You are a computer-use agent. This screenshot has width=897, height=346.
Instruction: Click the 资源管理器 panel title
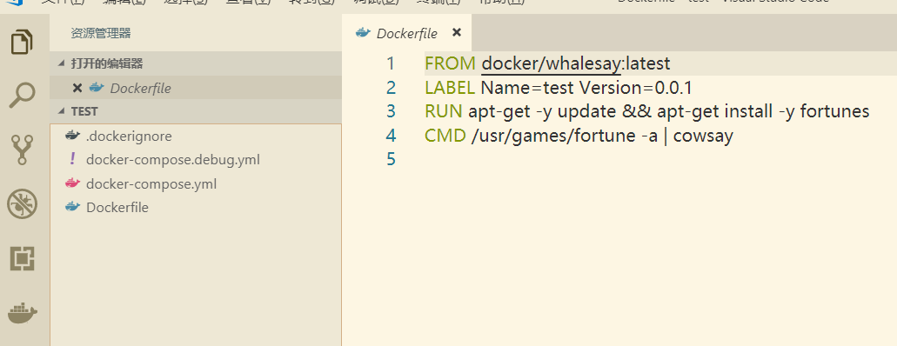click(101, 33)
